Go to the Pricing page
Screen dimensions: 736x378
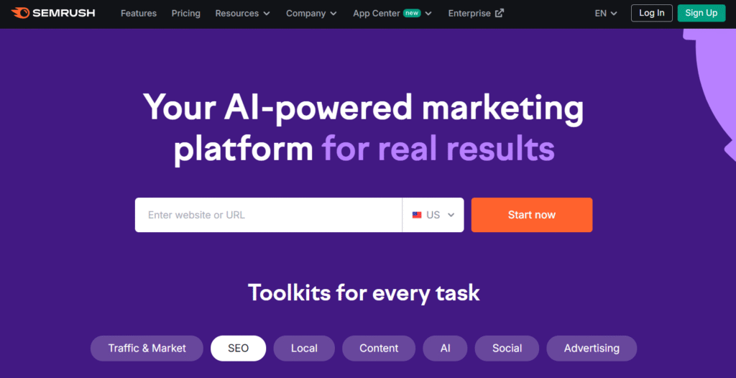pos(185,13)
